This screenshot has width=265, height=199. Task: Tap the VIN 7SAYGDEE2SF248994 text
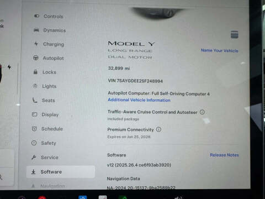[135, 81]
